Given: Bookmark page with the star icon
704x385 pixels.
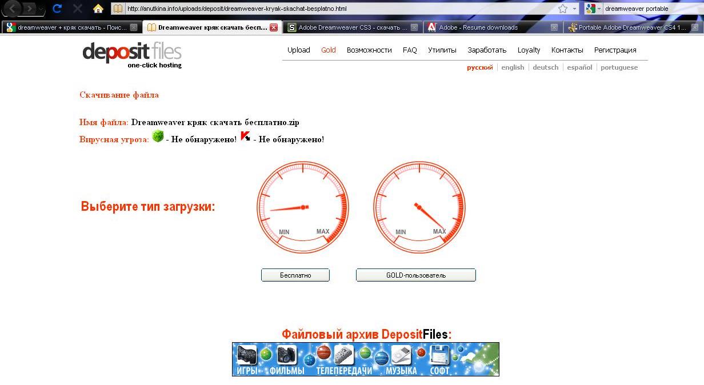Looking at the screenshot, I should coord(563,9).
